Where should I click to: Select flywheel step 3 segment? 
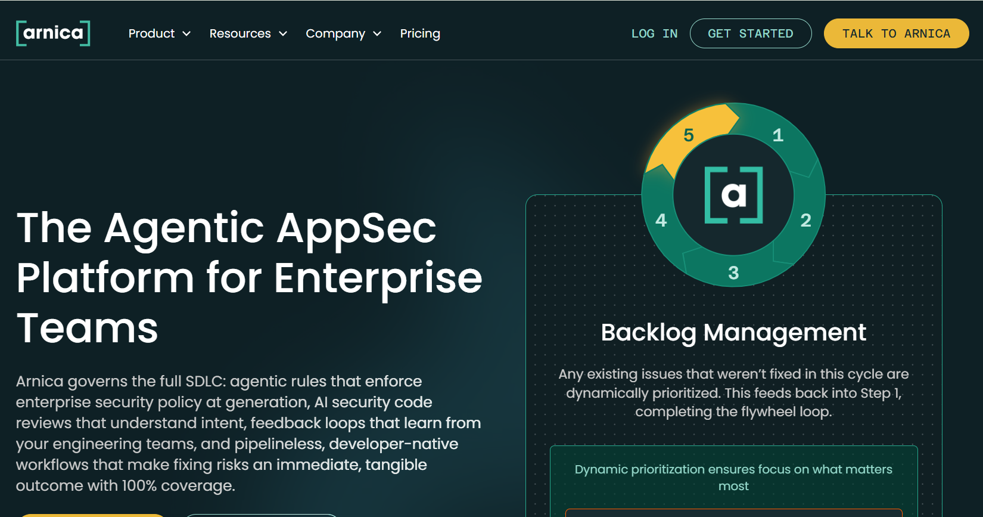733,273
